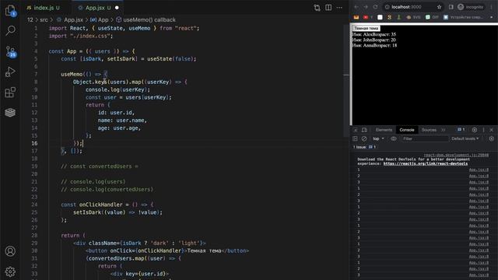Open the reactjs.org react-devtools link
Viewport: 498px width, 280px height.
pos(426,163)
